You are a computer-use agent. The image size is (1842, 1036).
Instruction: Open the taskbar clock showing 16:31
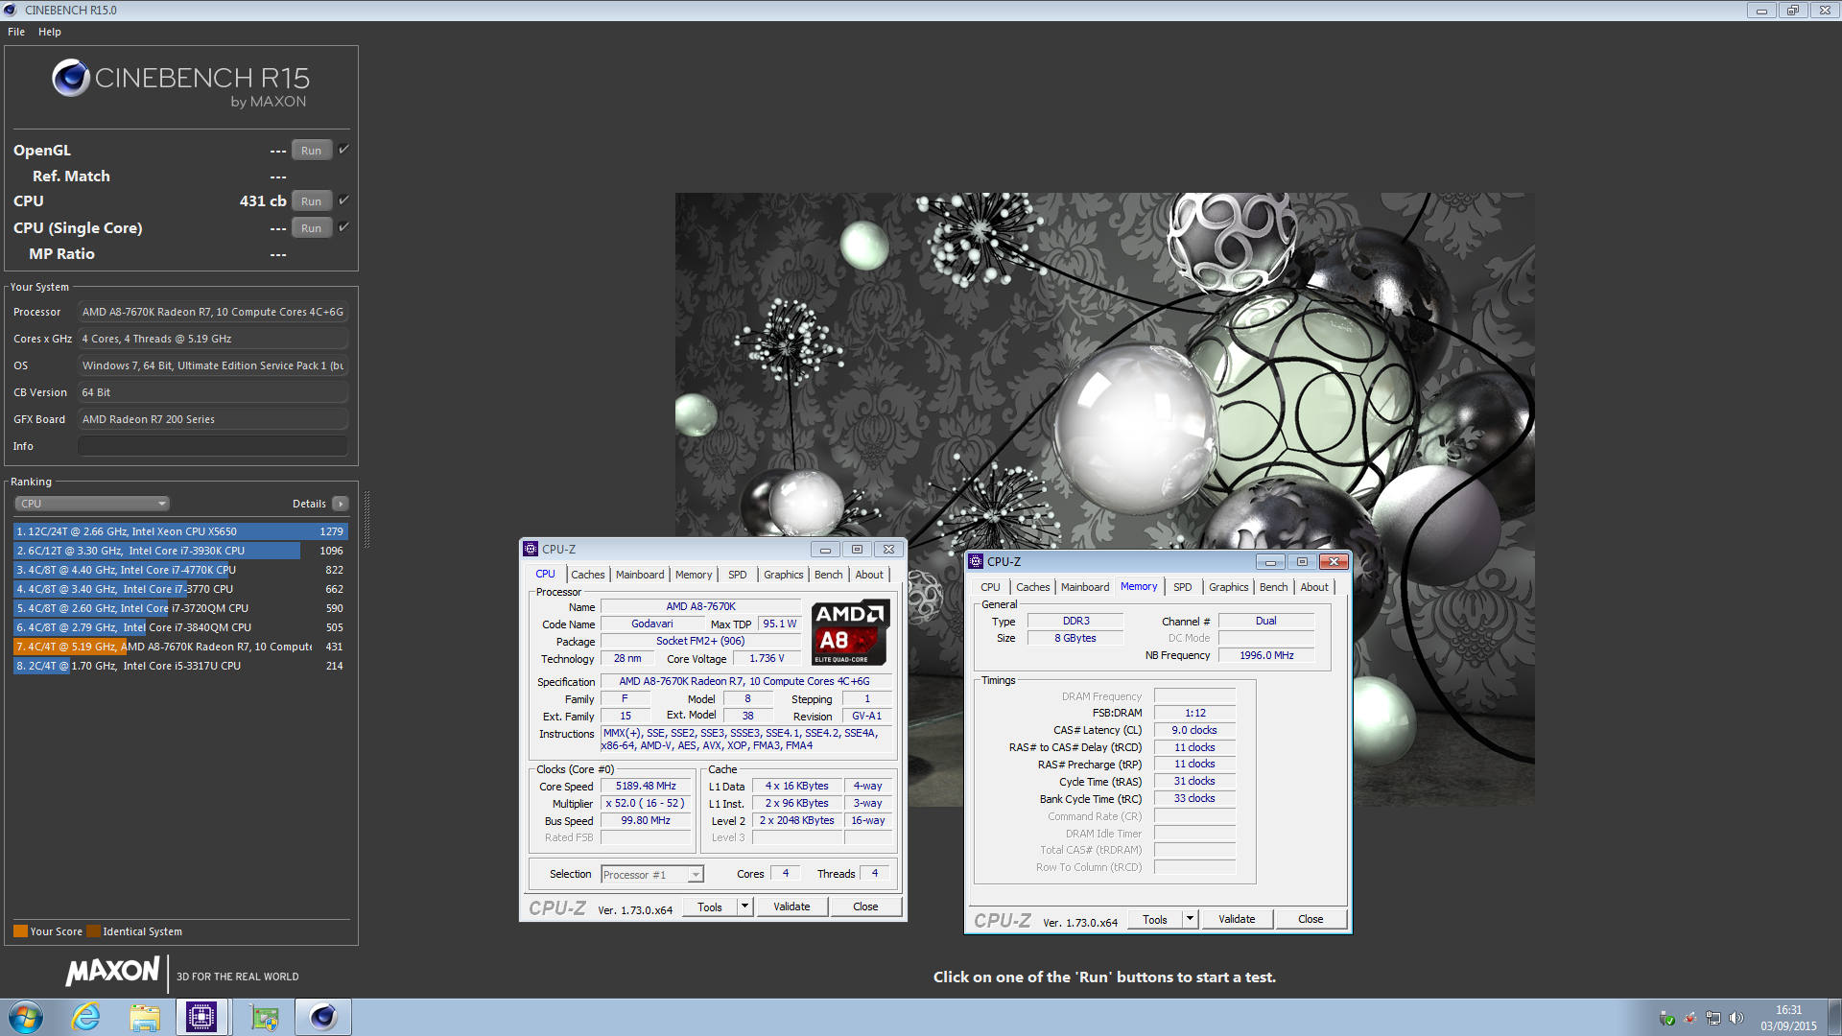tap(1788, 1018)
